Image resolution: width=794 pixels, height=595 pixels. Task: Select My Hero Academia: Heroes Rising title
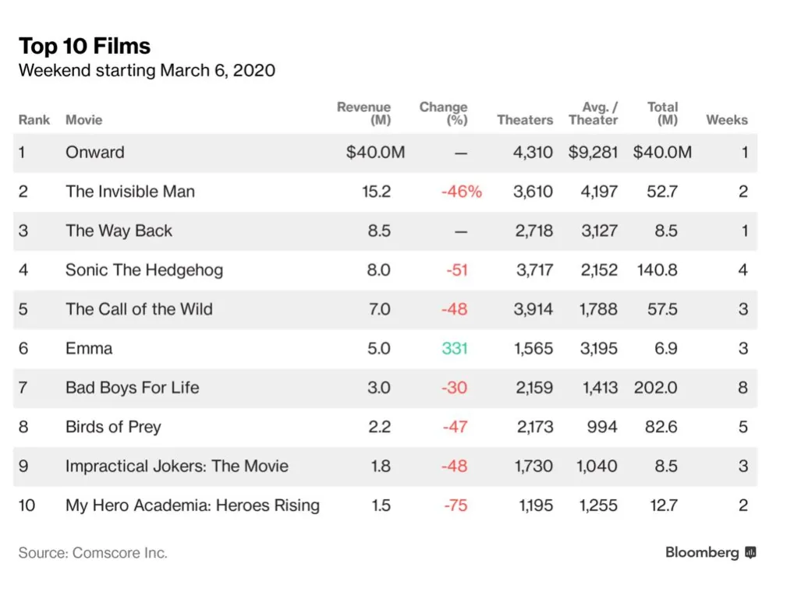pyautogui.click(x=193, y=505)
